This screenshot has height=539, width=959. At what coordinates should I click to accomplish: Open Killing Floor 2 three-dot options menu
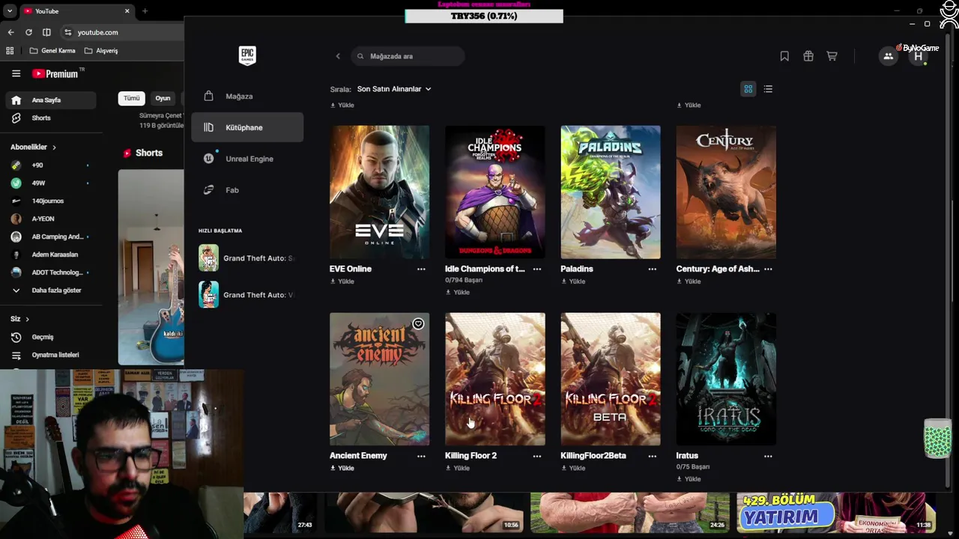point(536,456)
